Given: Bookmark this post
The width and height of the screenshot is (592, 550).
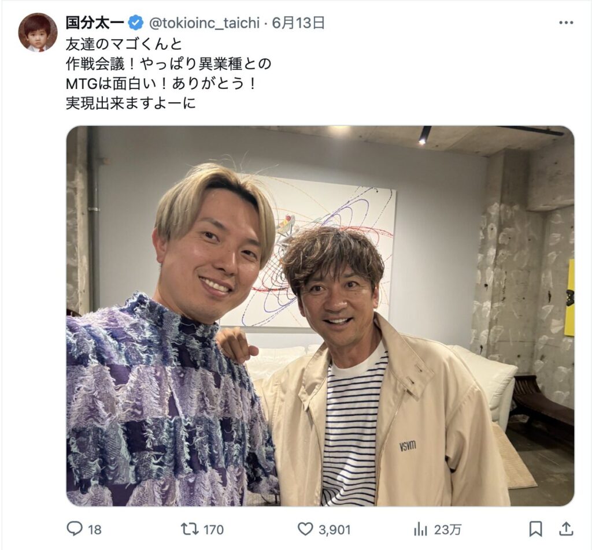Looking at the screenshot, I should (535, 529).
